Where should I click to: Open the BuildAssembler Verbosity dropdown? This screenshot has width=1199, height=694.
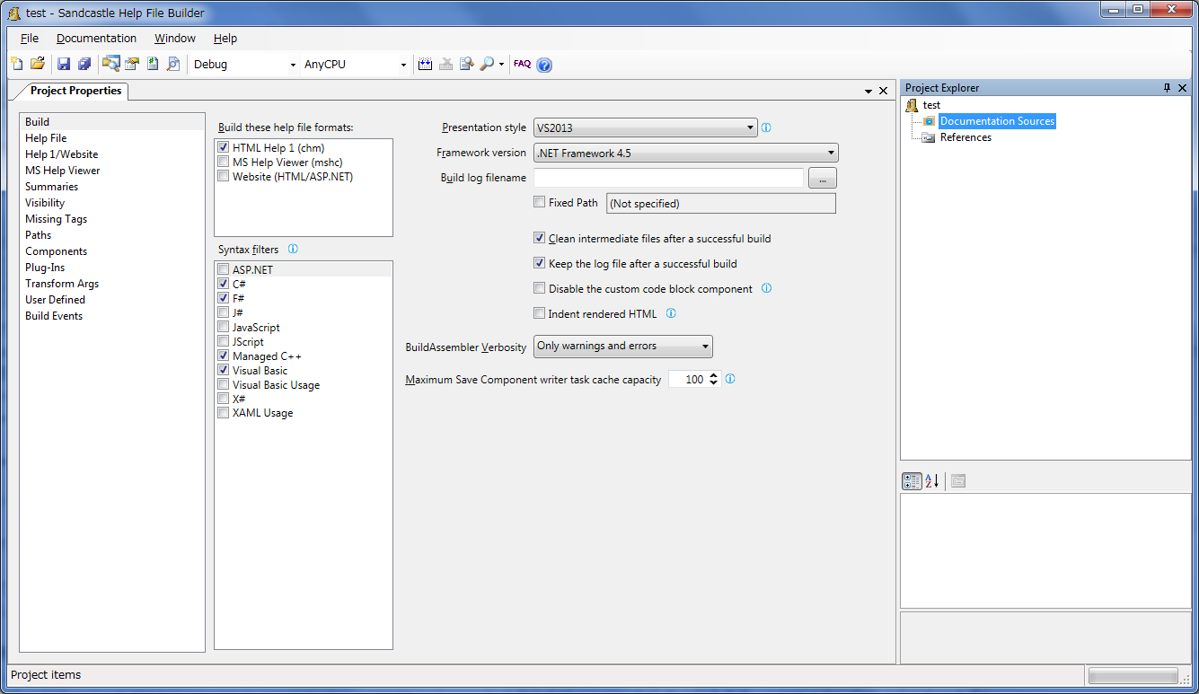pos(623,347)
